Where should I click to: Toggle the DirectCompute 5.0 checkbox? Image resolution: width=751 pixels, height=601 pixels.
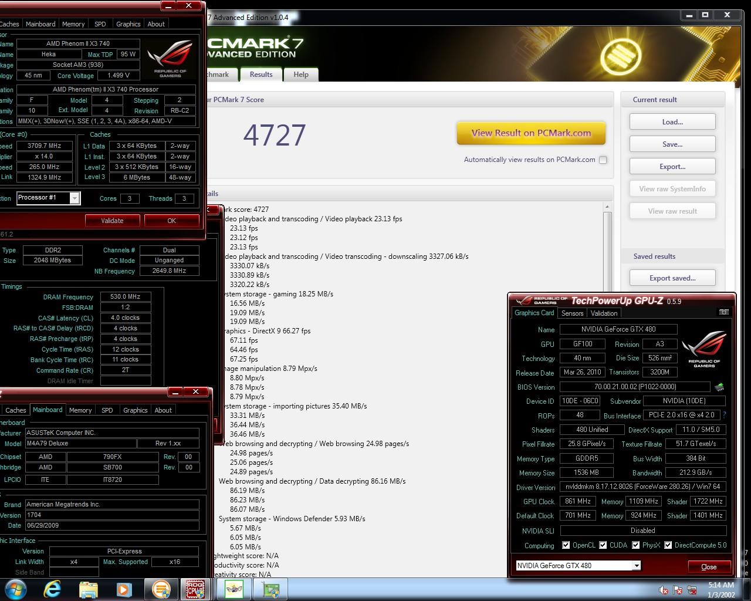(668, 545)
